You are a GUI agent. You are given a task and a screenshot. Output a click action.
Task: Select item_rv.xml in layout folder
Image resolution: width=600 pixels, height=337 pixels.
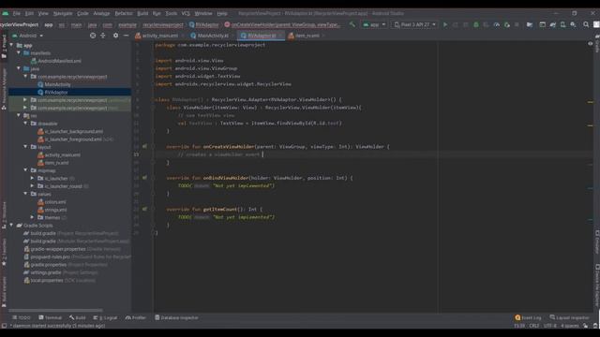(56, 163)
